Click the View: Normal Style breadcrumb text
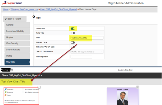162x105 pixels. coord(88,9)
